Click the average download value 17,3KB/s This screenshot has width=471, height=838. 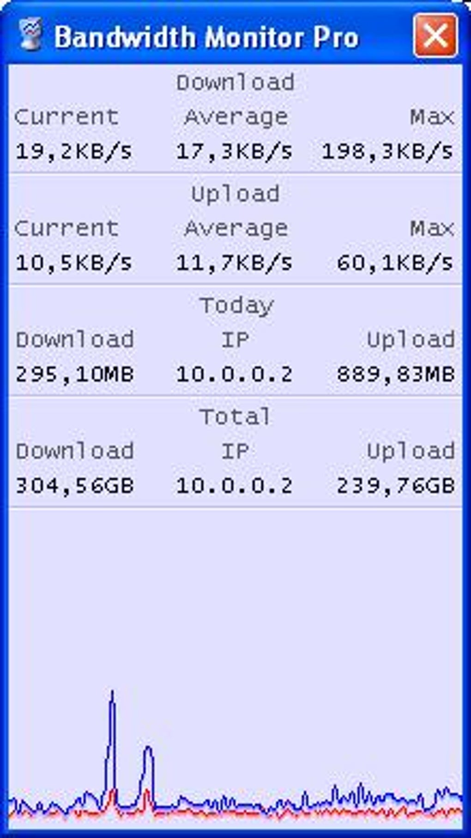pos(234,151)
